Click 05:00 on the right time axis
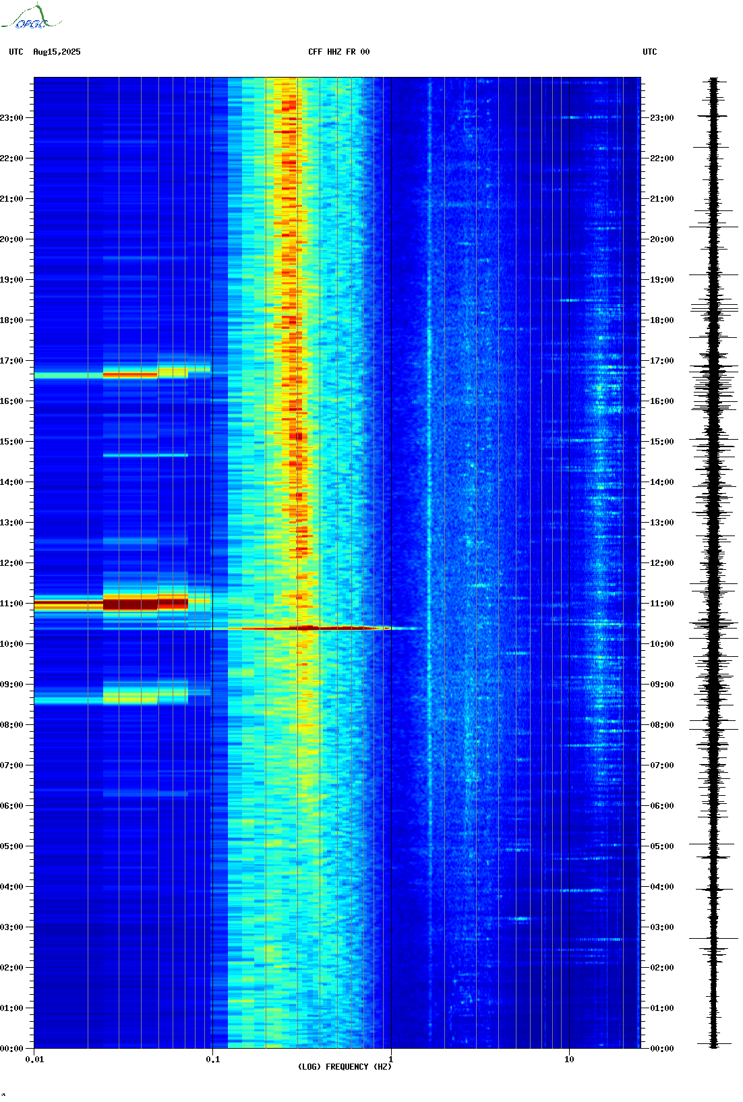The height and width of the screenshot is (1102, 743). click(x=662, y=846)
